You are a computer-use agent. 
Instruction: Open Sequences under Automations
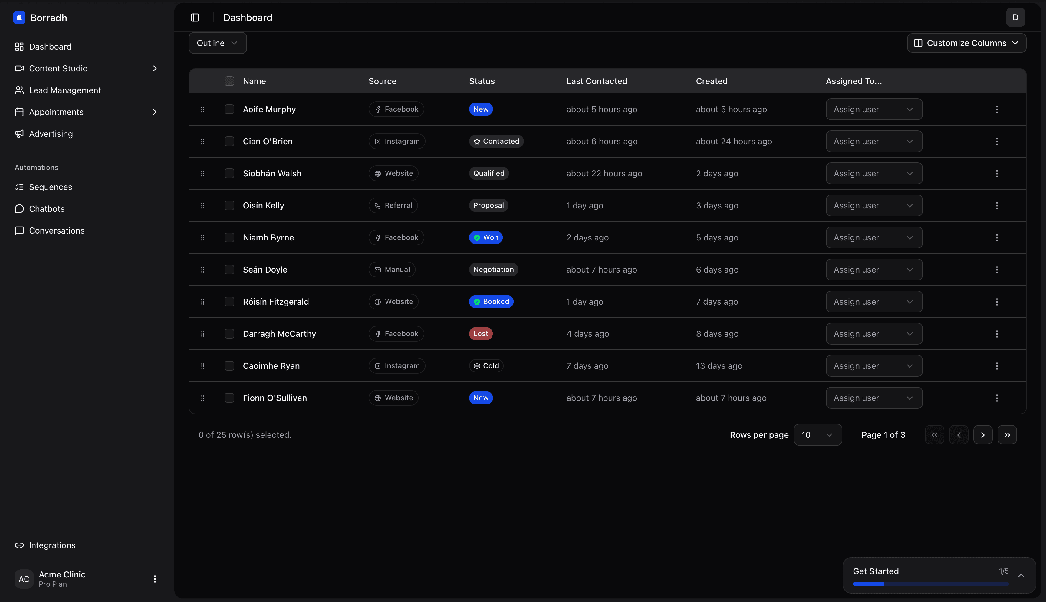pyautogui.click(x=51, y=187)
